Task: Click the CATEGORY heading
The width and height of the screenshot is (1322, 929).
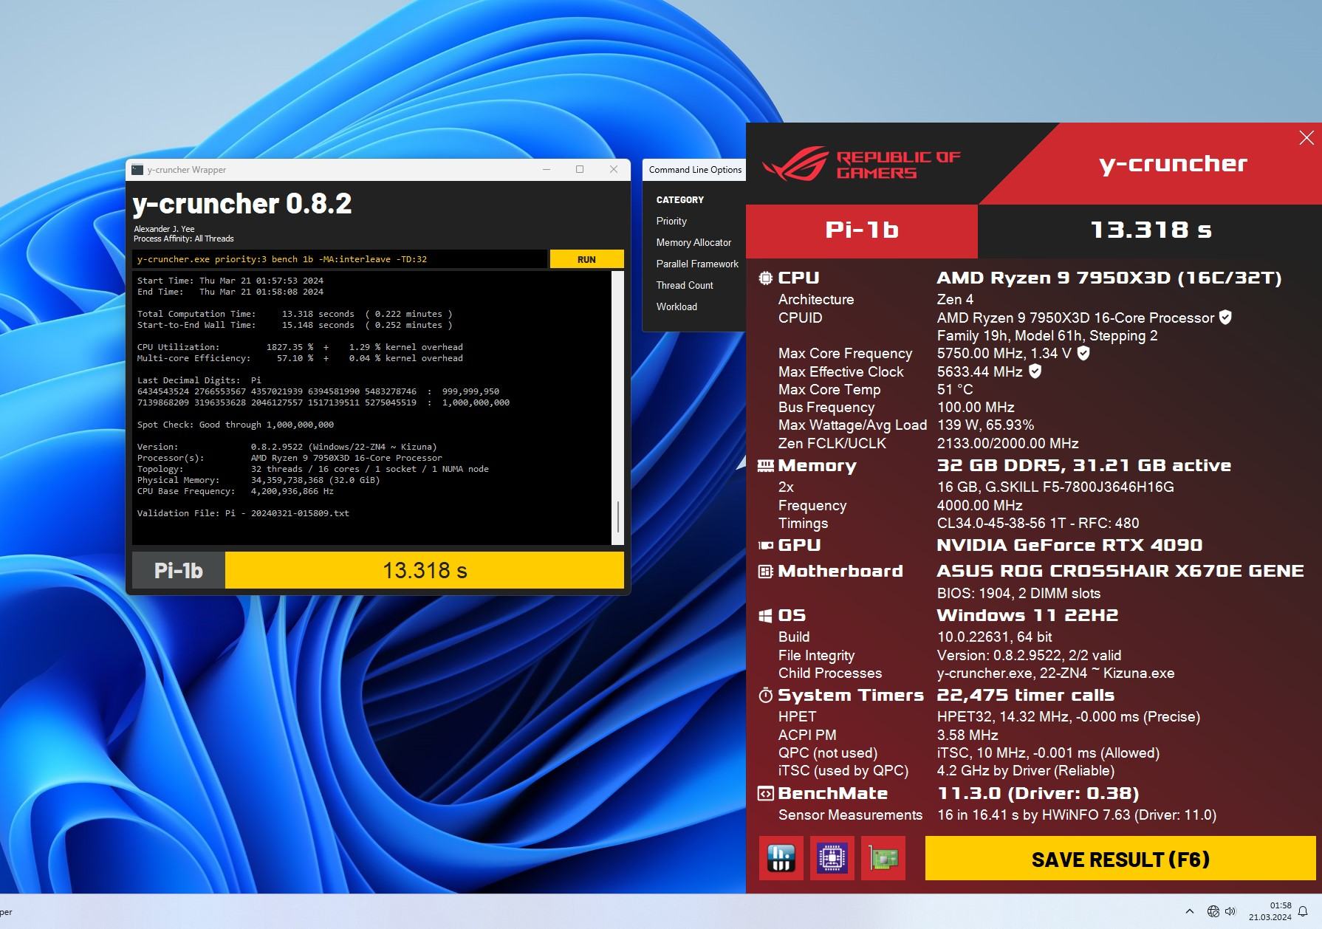Action: point(679,200)
